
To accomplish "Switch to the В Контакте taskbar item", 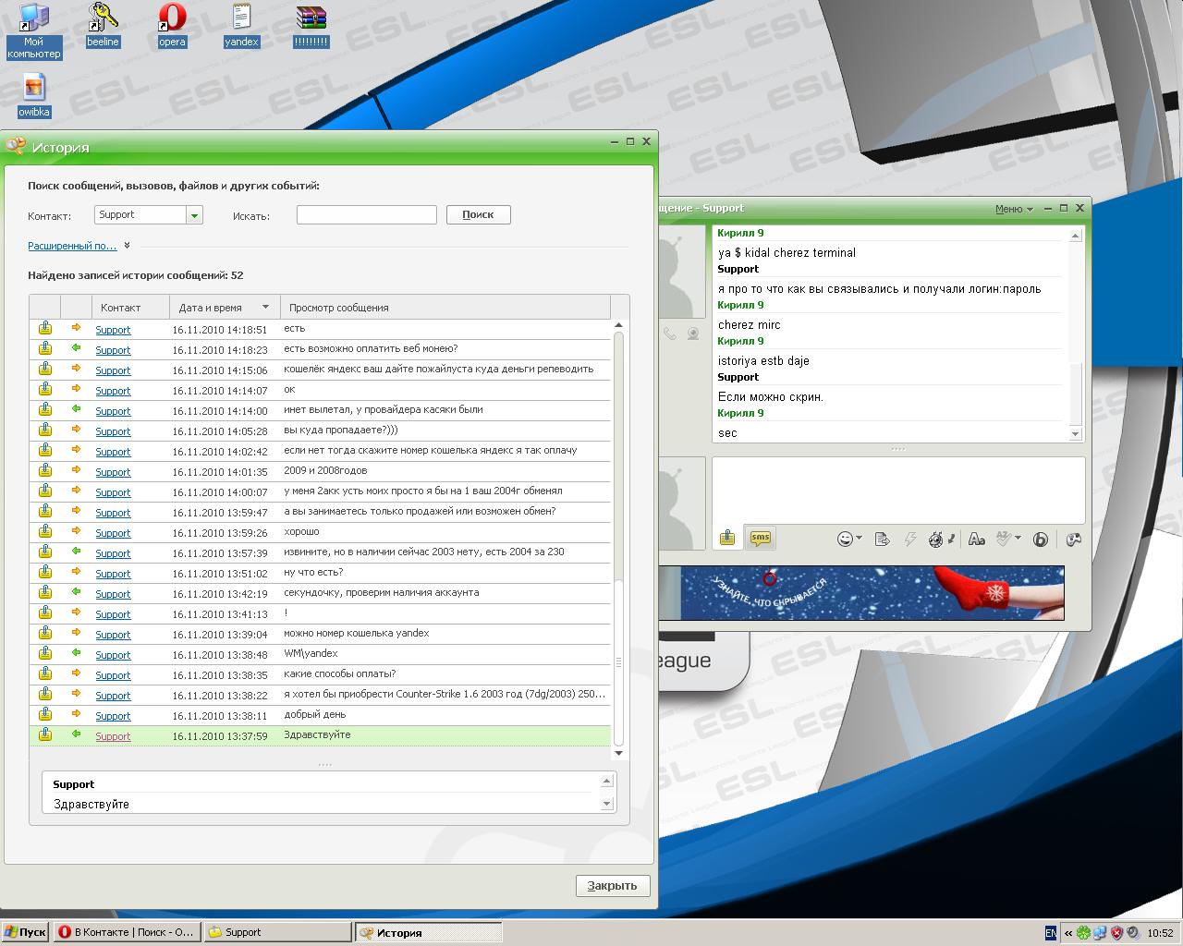I will coord(127,932).
